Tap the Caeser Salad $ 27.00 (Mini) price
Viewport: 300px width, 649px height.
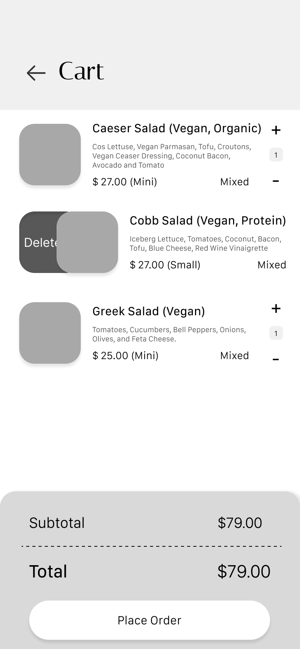(x=125, y=182)
